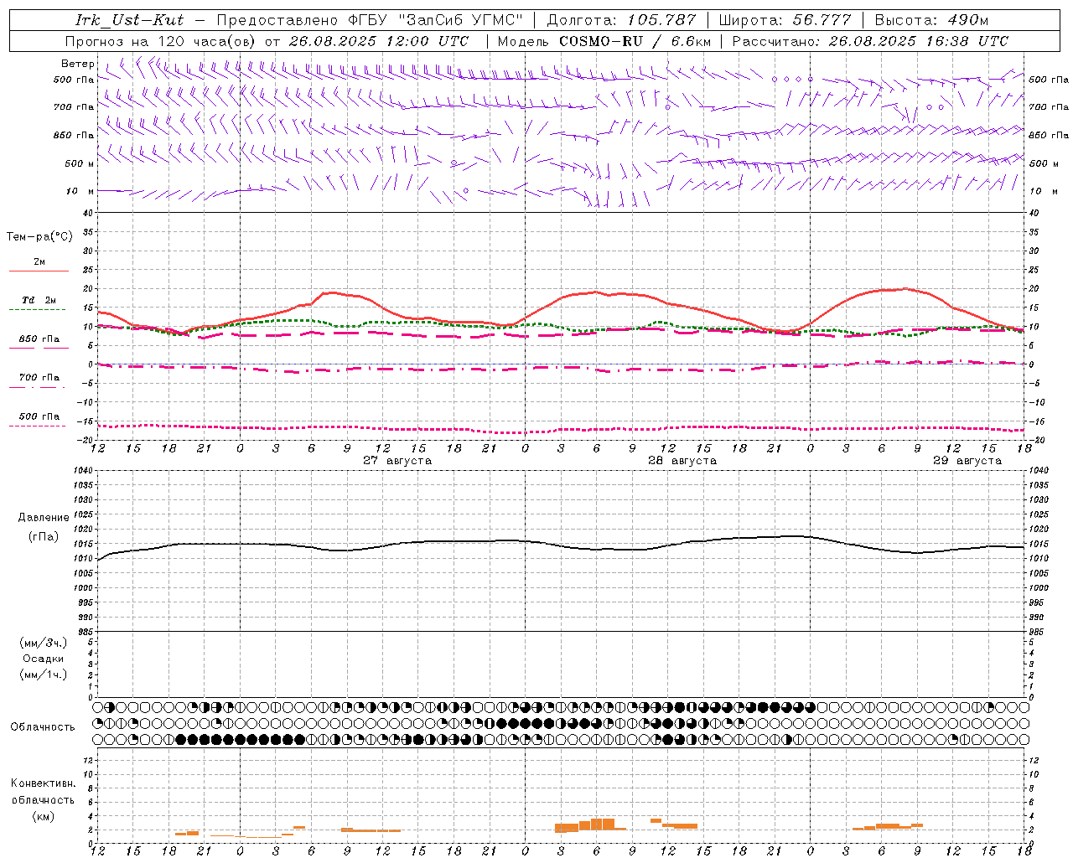This screenshot has height=858, width=1073.
Task: Click the (мм/1ч.) precipitation unit label
Action: (44, 675)
